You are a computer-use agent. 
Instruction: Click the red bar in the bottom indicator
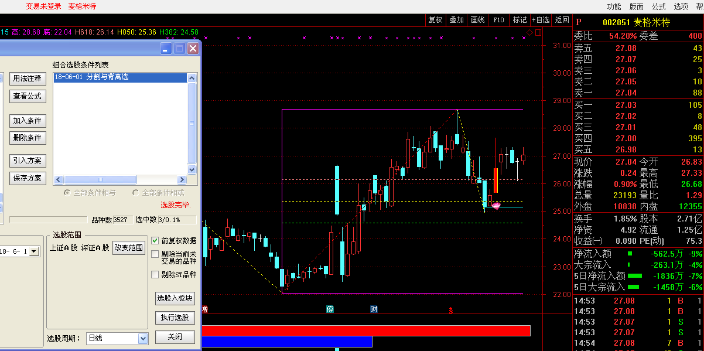(366, 330)
